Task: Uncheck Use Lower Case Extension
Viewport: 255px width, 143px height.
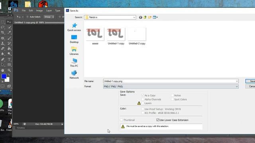Action: (158, 120)
